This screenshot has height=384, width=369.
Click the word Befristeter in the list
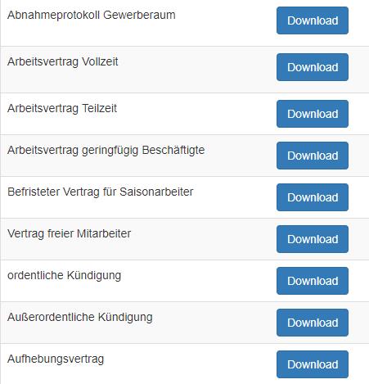click(x=34, y=192)
